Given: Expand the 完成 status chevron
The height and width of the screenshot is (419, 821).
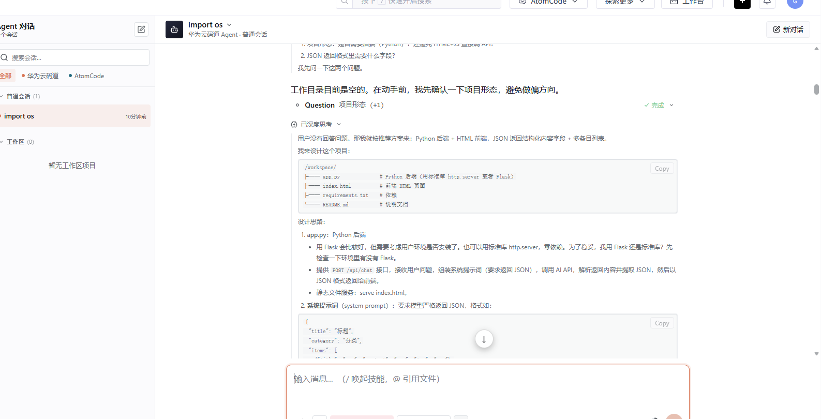Looking at the screenshot, I should (x=671, y=105).
